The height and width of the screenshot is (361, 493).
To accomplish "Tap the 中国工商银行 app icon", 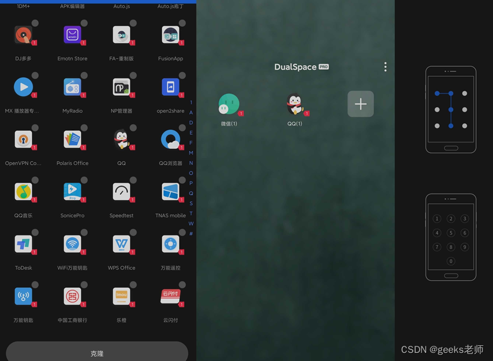I will click(x=72, y=296).
